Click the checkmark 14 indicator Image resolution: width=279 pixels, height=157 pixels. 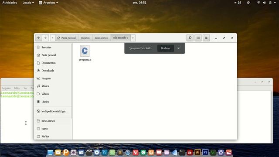click(238, 3)
